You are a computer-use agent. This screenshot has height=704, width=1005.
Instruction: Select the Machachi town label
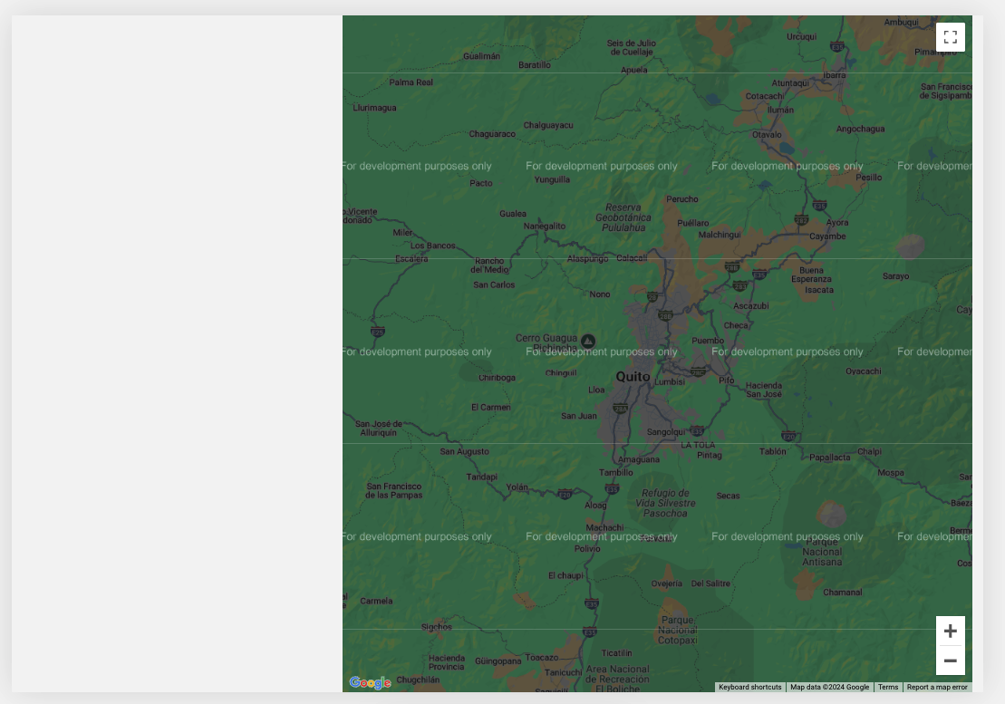604,527
